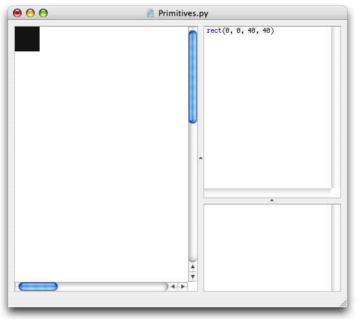
Task: Click the canvas scroll right arrow
Action: pos(183,286)
